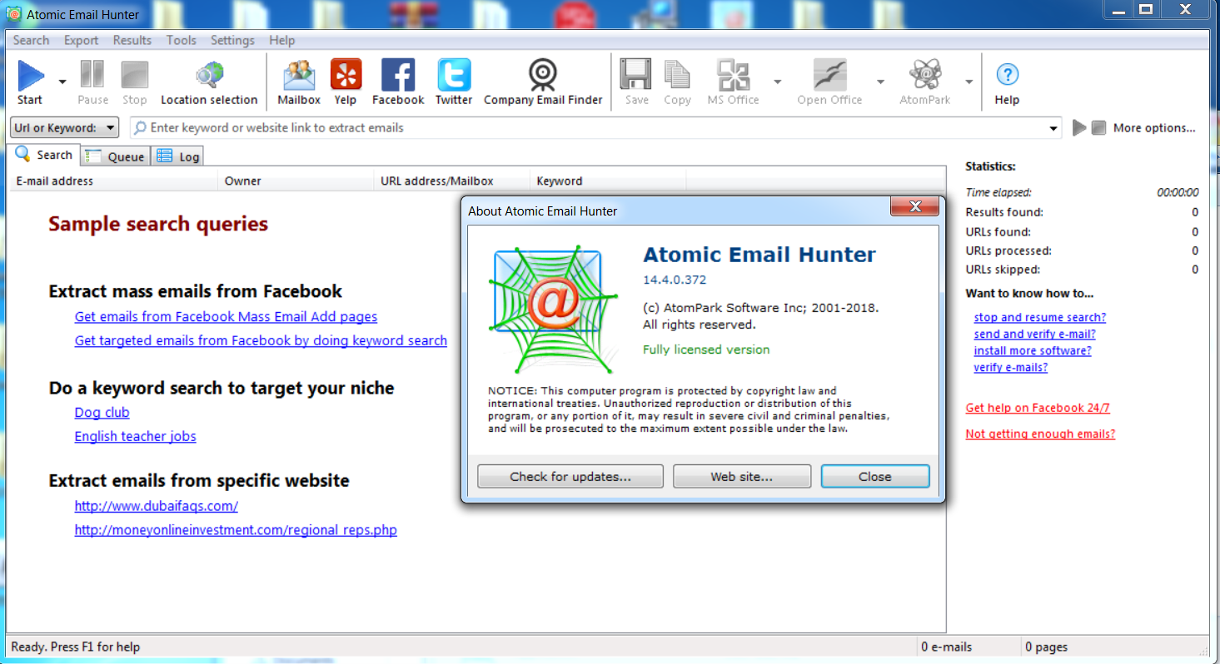
Task: Expand the Start button dropdown arrow
Action: pyautogui.click(x=62, y=82)
